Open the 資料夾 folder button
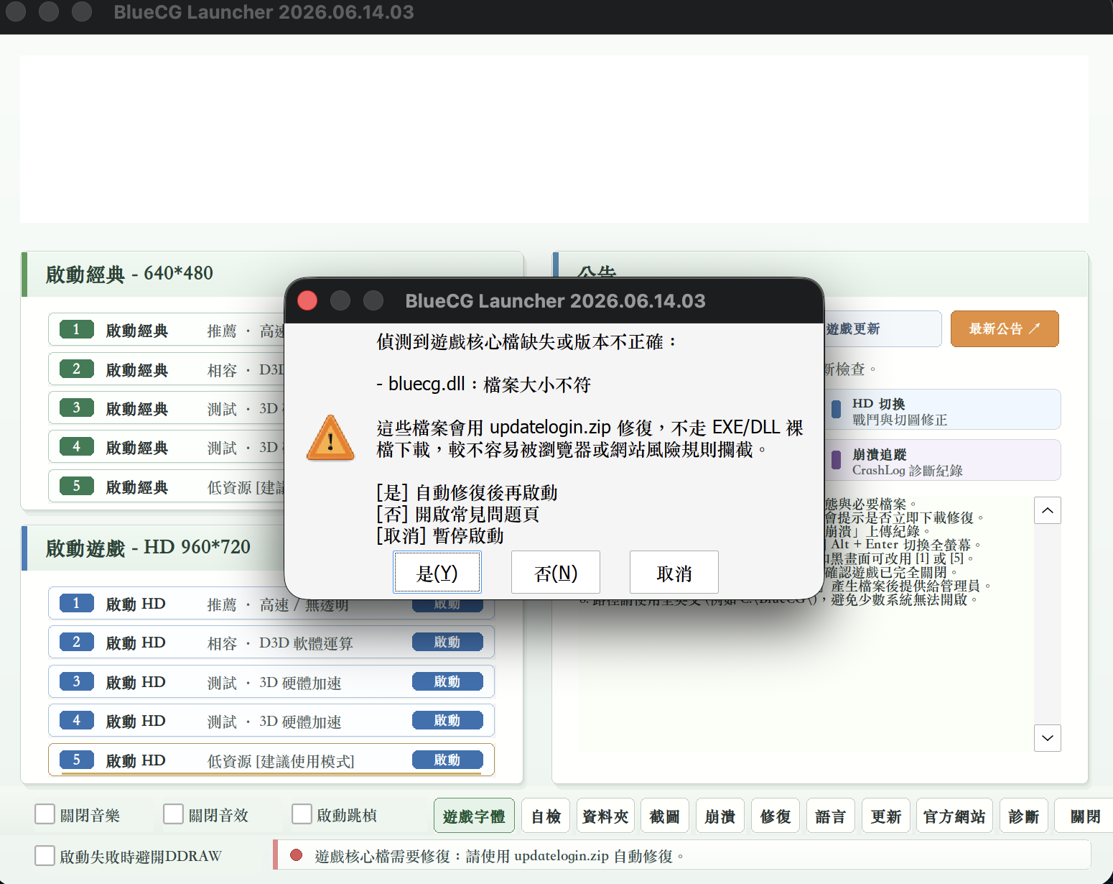This screenshot has height=884, width=1113. 605,816
